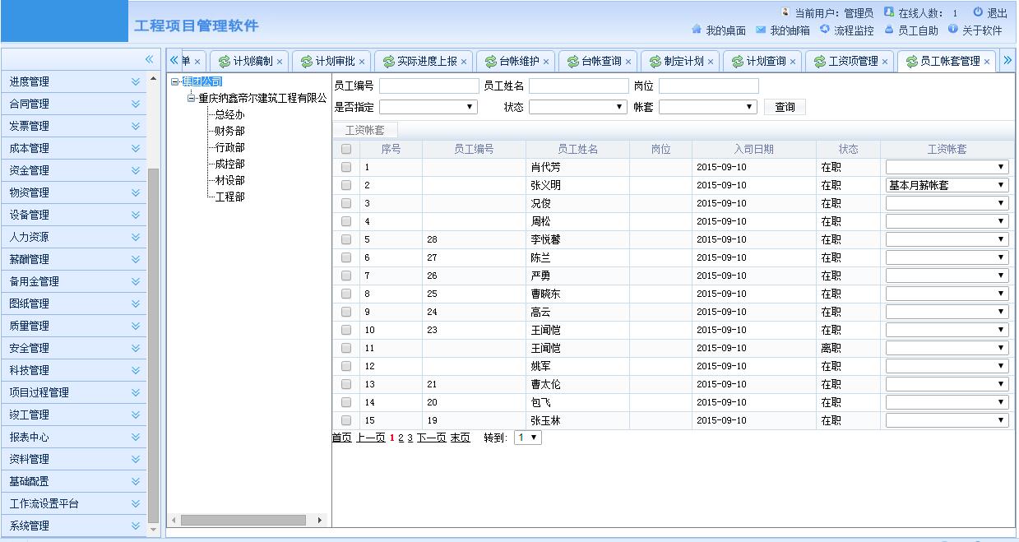Viewport: 1019px width, 542px height.
Task: Click the 查询 search button
Action: [785, 107]
